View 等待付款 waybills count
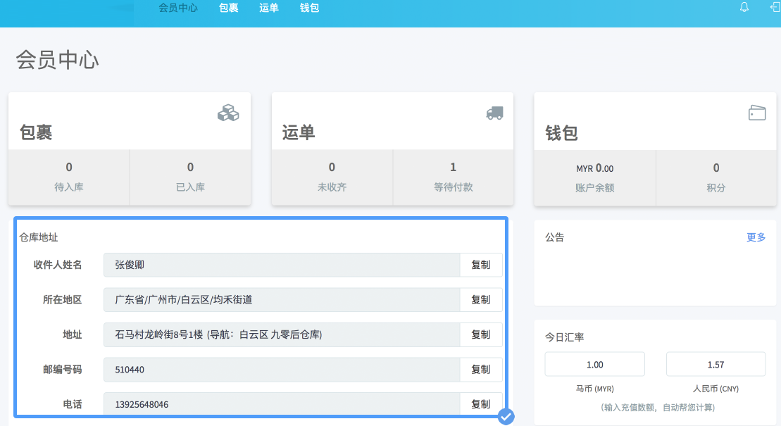 pyautogui.click(x=453, y=177)
